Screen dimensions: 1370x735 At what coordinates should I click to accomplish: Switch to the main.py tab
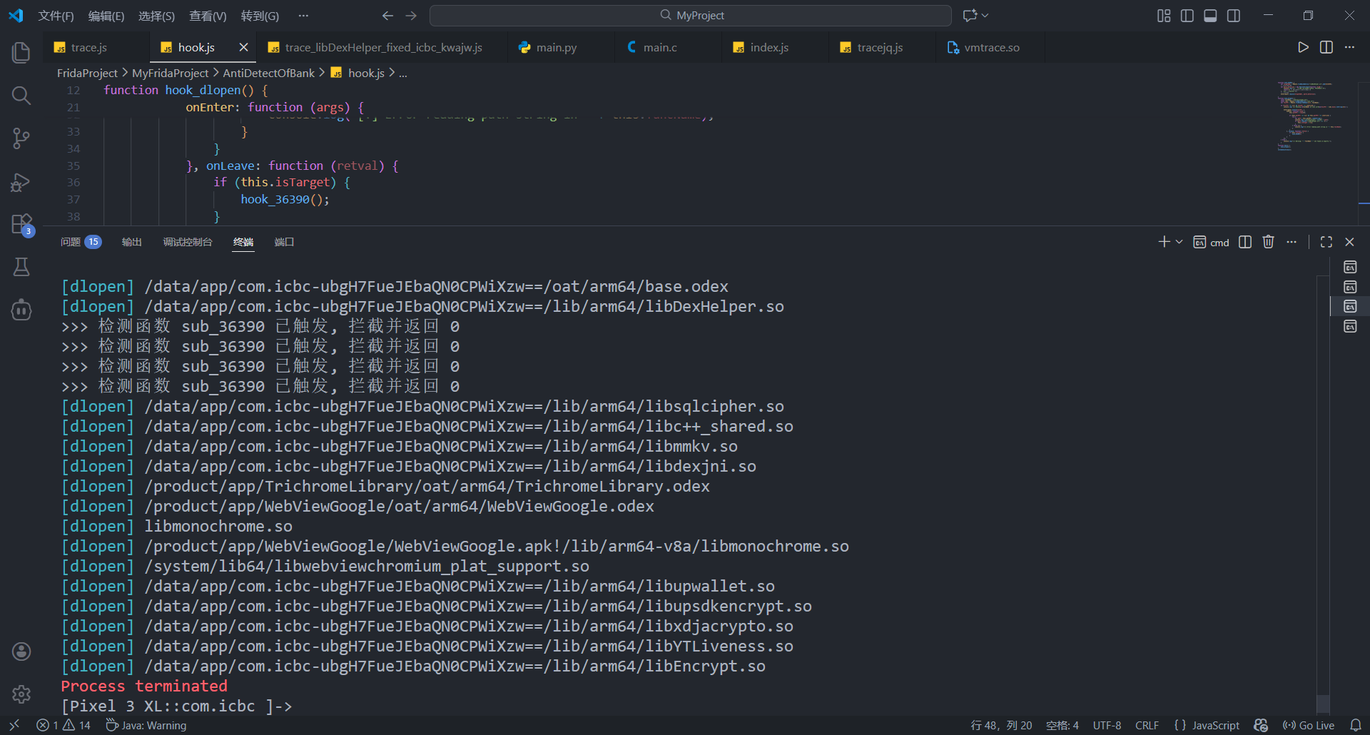557,47
